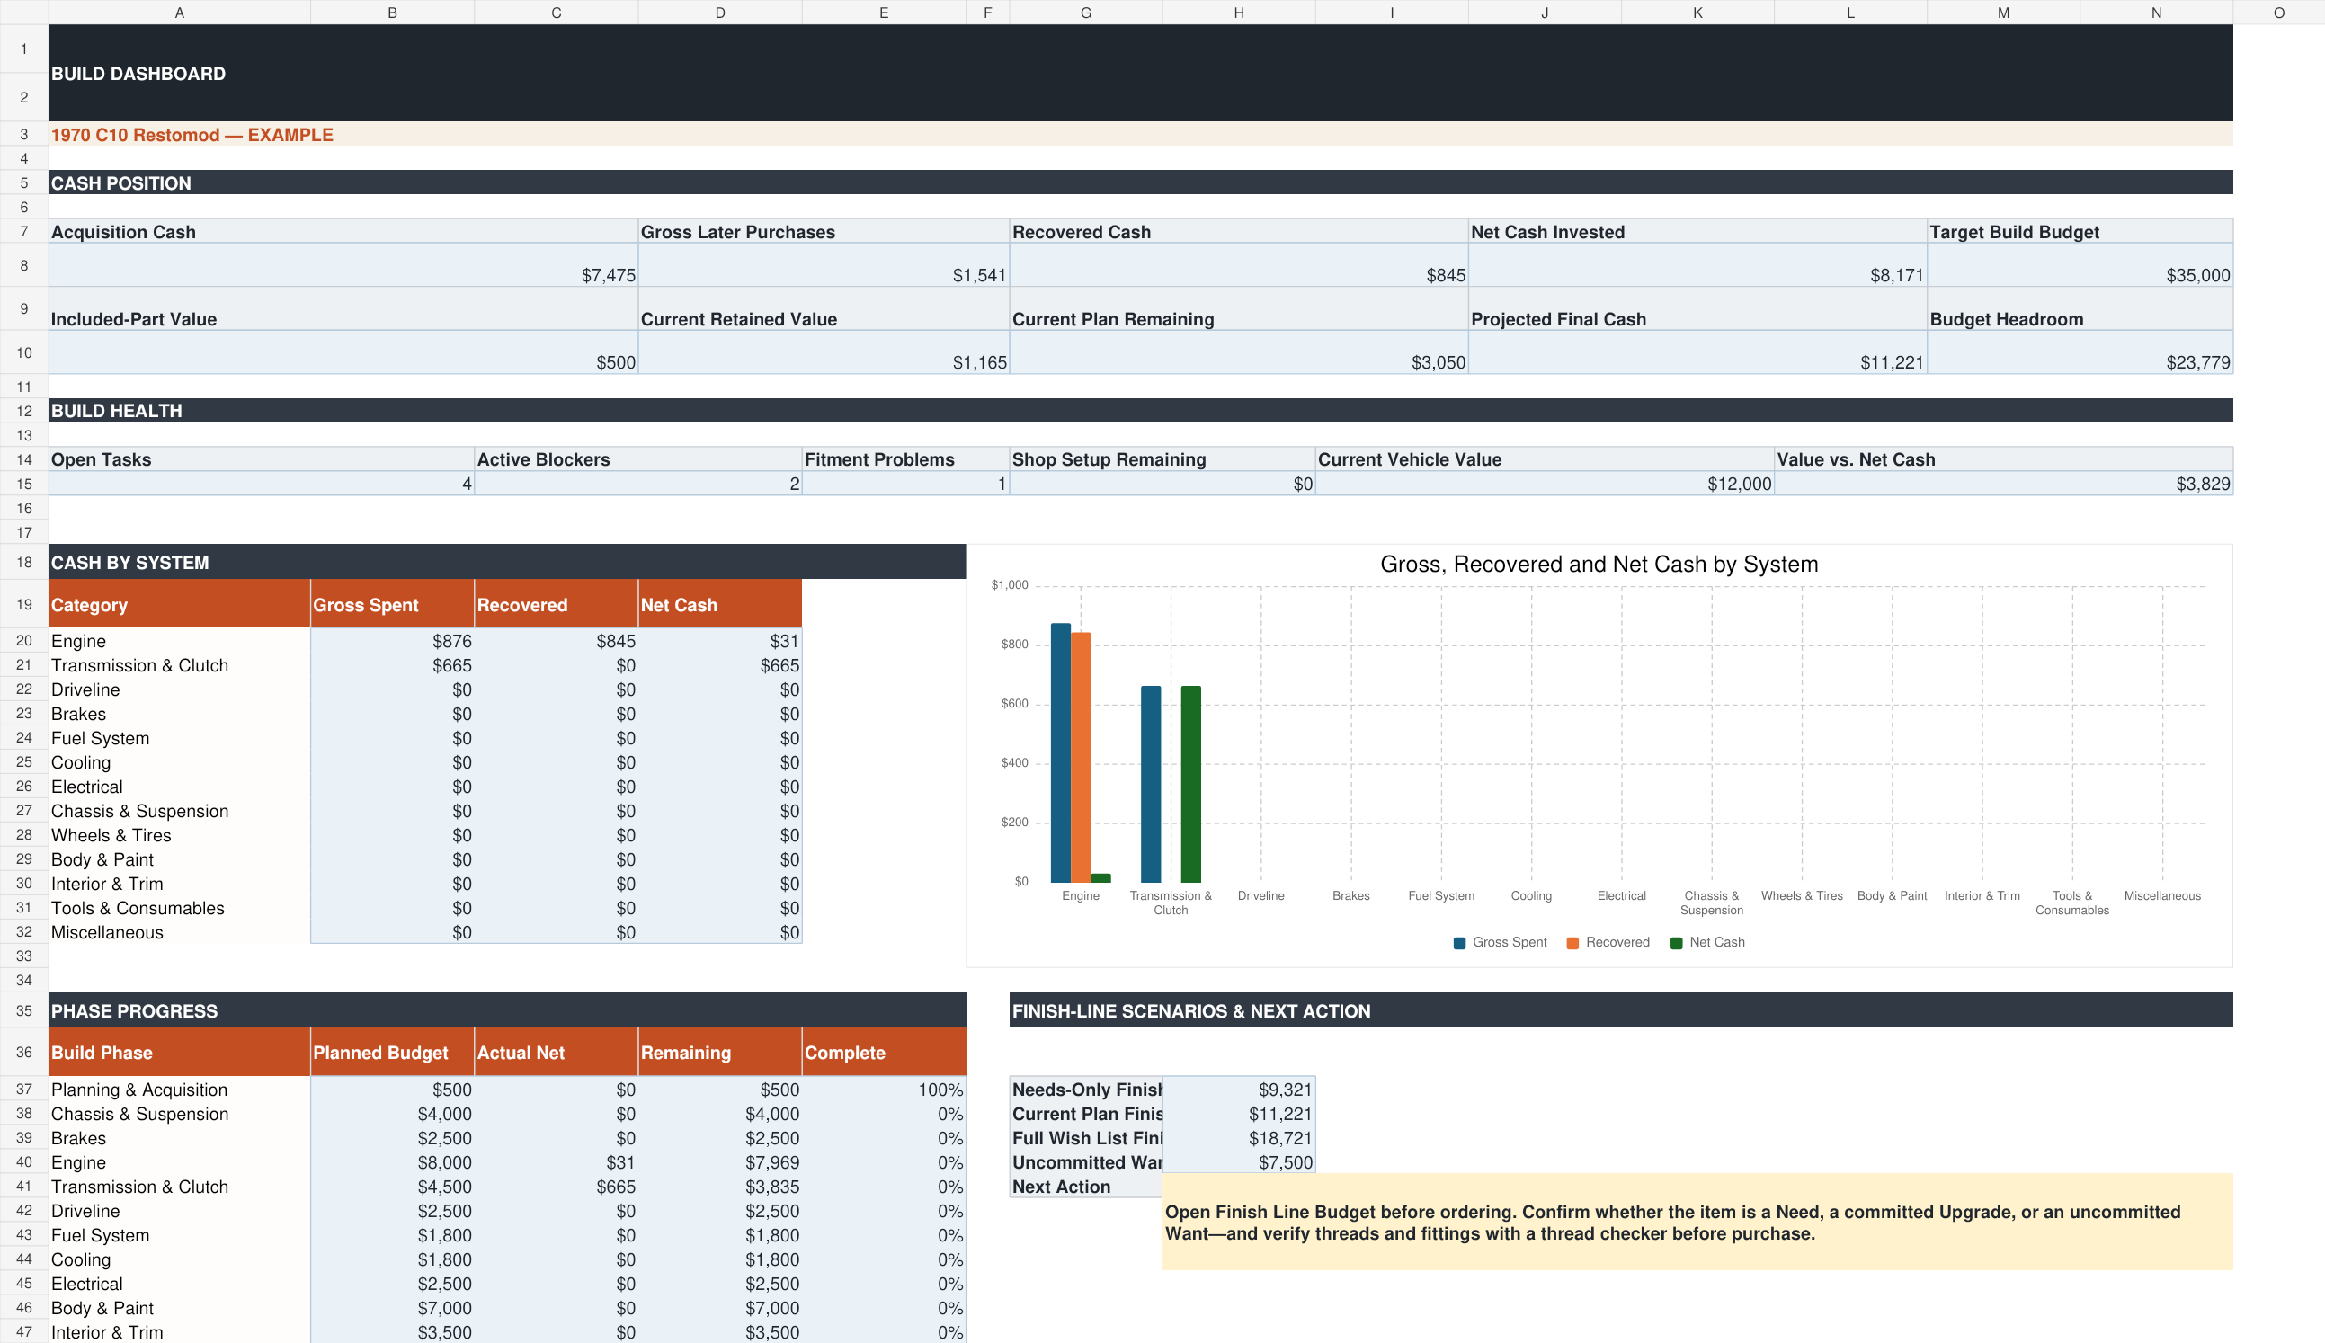The image size is (2325, 1343).
Task: Click the Gross Spent legend swatch
Action: coord(1459,943)
